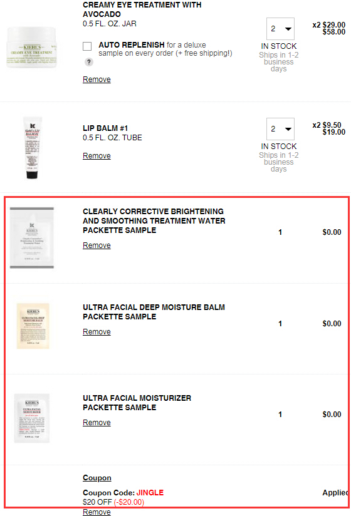Remove Lip Balm #1 from cart
Viewport: 351px width, 516px height.
[97, 156]
